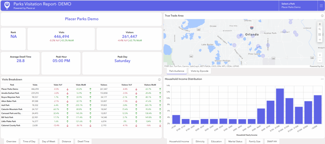Screen dimensions: 325x144
Task: Open the Household Income chart tab
Action: tap(179, 141)
